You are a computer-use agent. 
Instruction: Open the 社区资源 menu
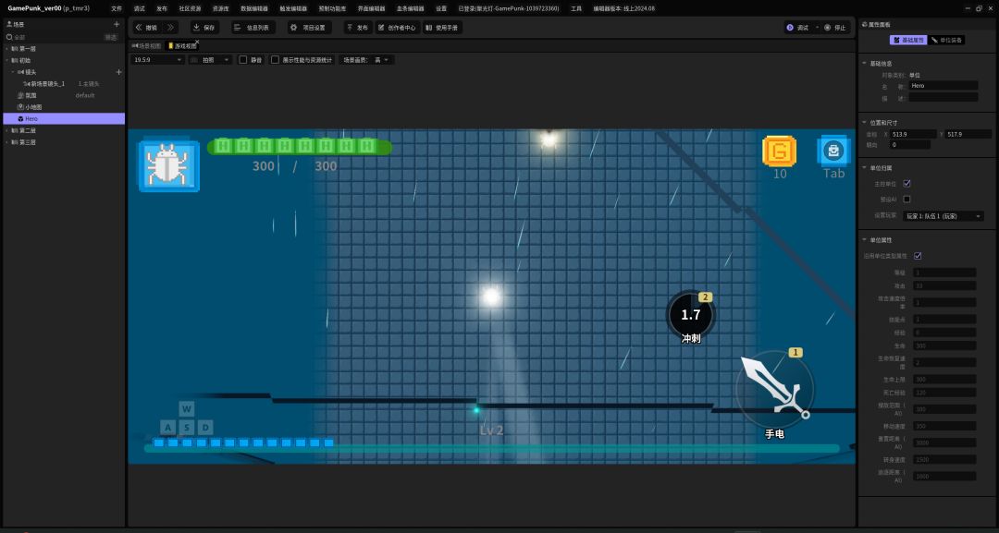pos(190,9)
